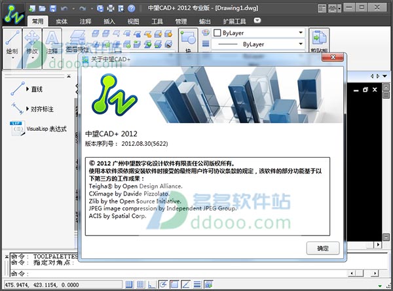Click the Print icon in quick access toolbar
The width and height of the screenshot is (393, 291).
click(111, 9)
